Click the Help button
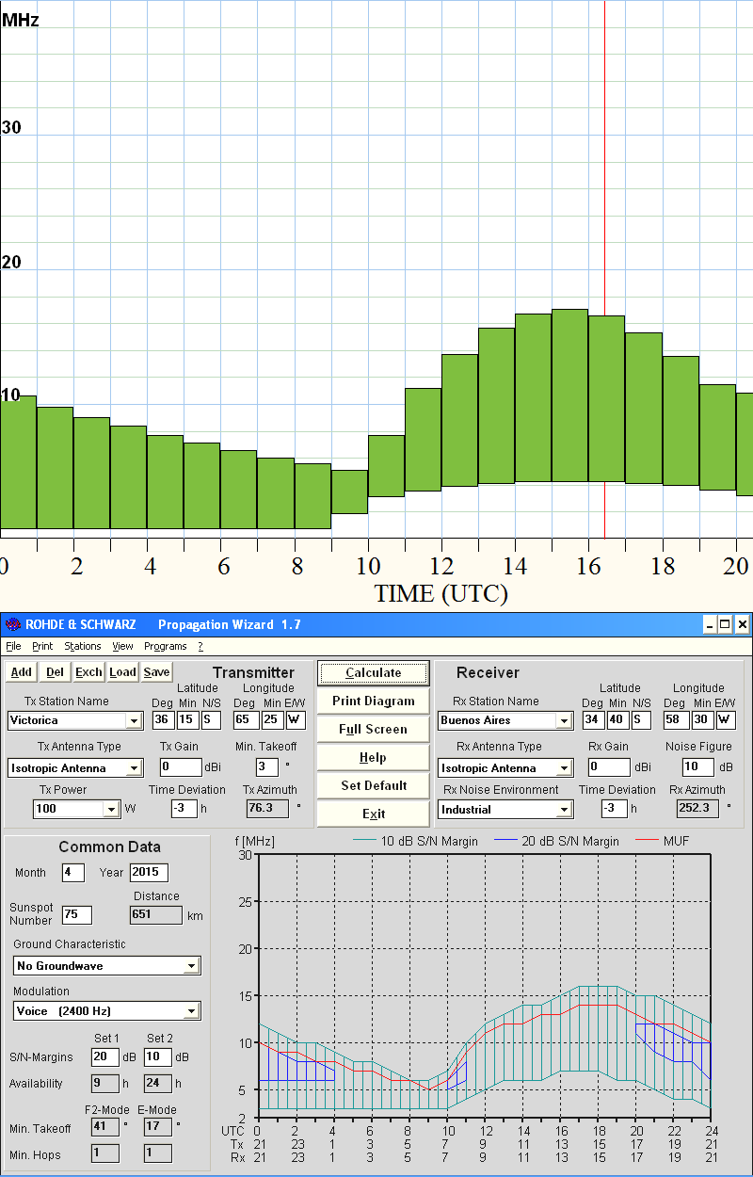The width and height of the screenshot is (753, 1177). [374, 757]
